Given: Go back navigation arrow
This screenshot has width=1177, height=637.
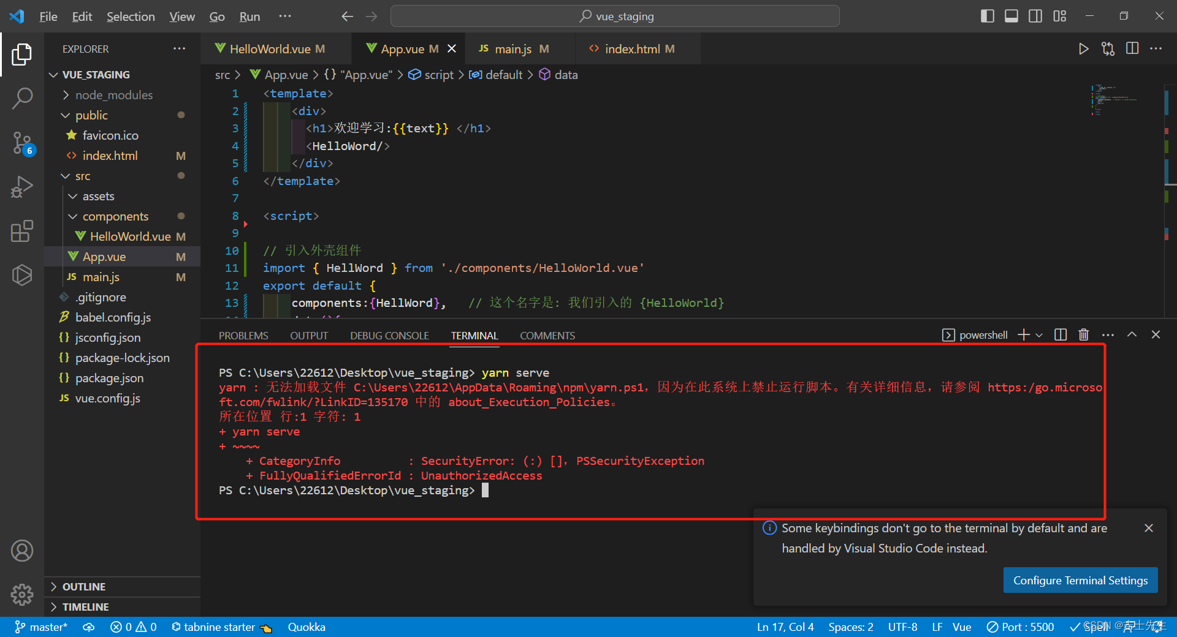Looking at the screenshot, I should coord(348,17).
